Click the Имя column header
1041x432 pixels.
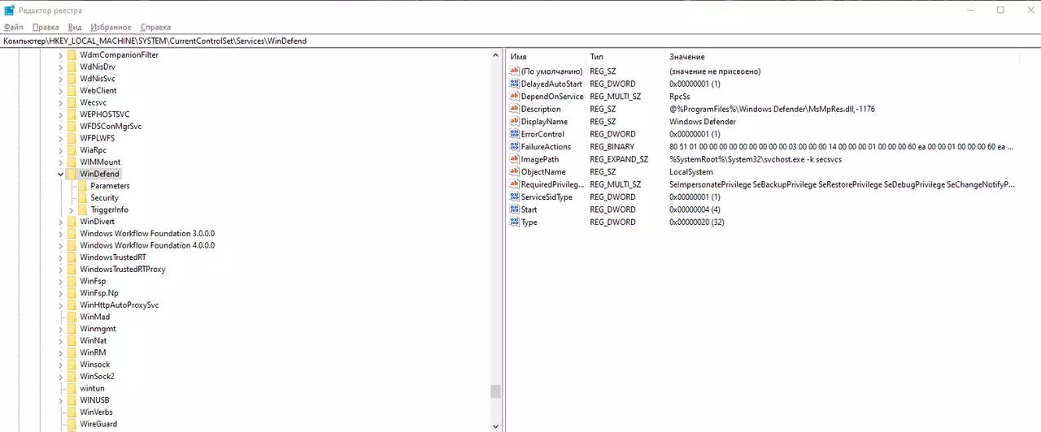pyautogui.click(x=518, y=57)
